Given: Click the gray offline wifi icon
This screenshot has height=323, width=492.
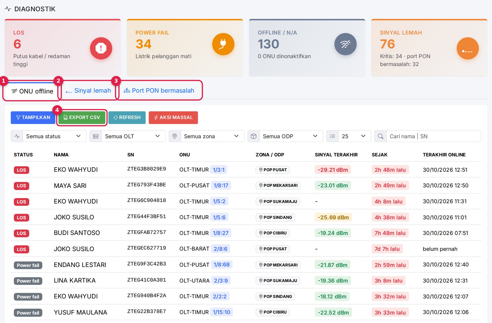Looking at the screenshot, I should pos(345,44).
